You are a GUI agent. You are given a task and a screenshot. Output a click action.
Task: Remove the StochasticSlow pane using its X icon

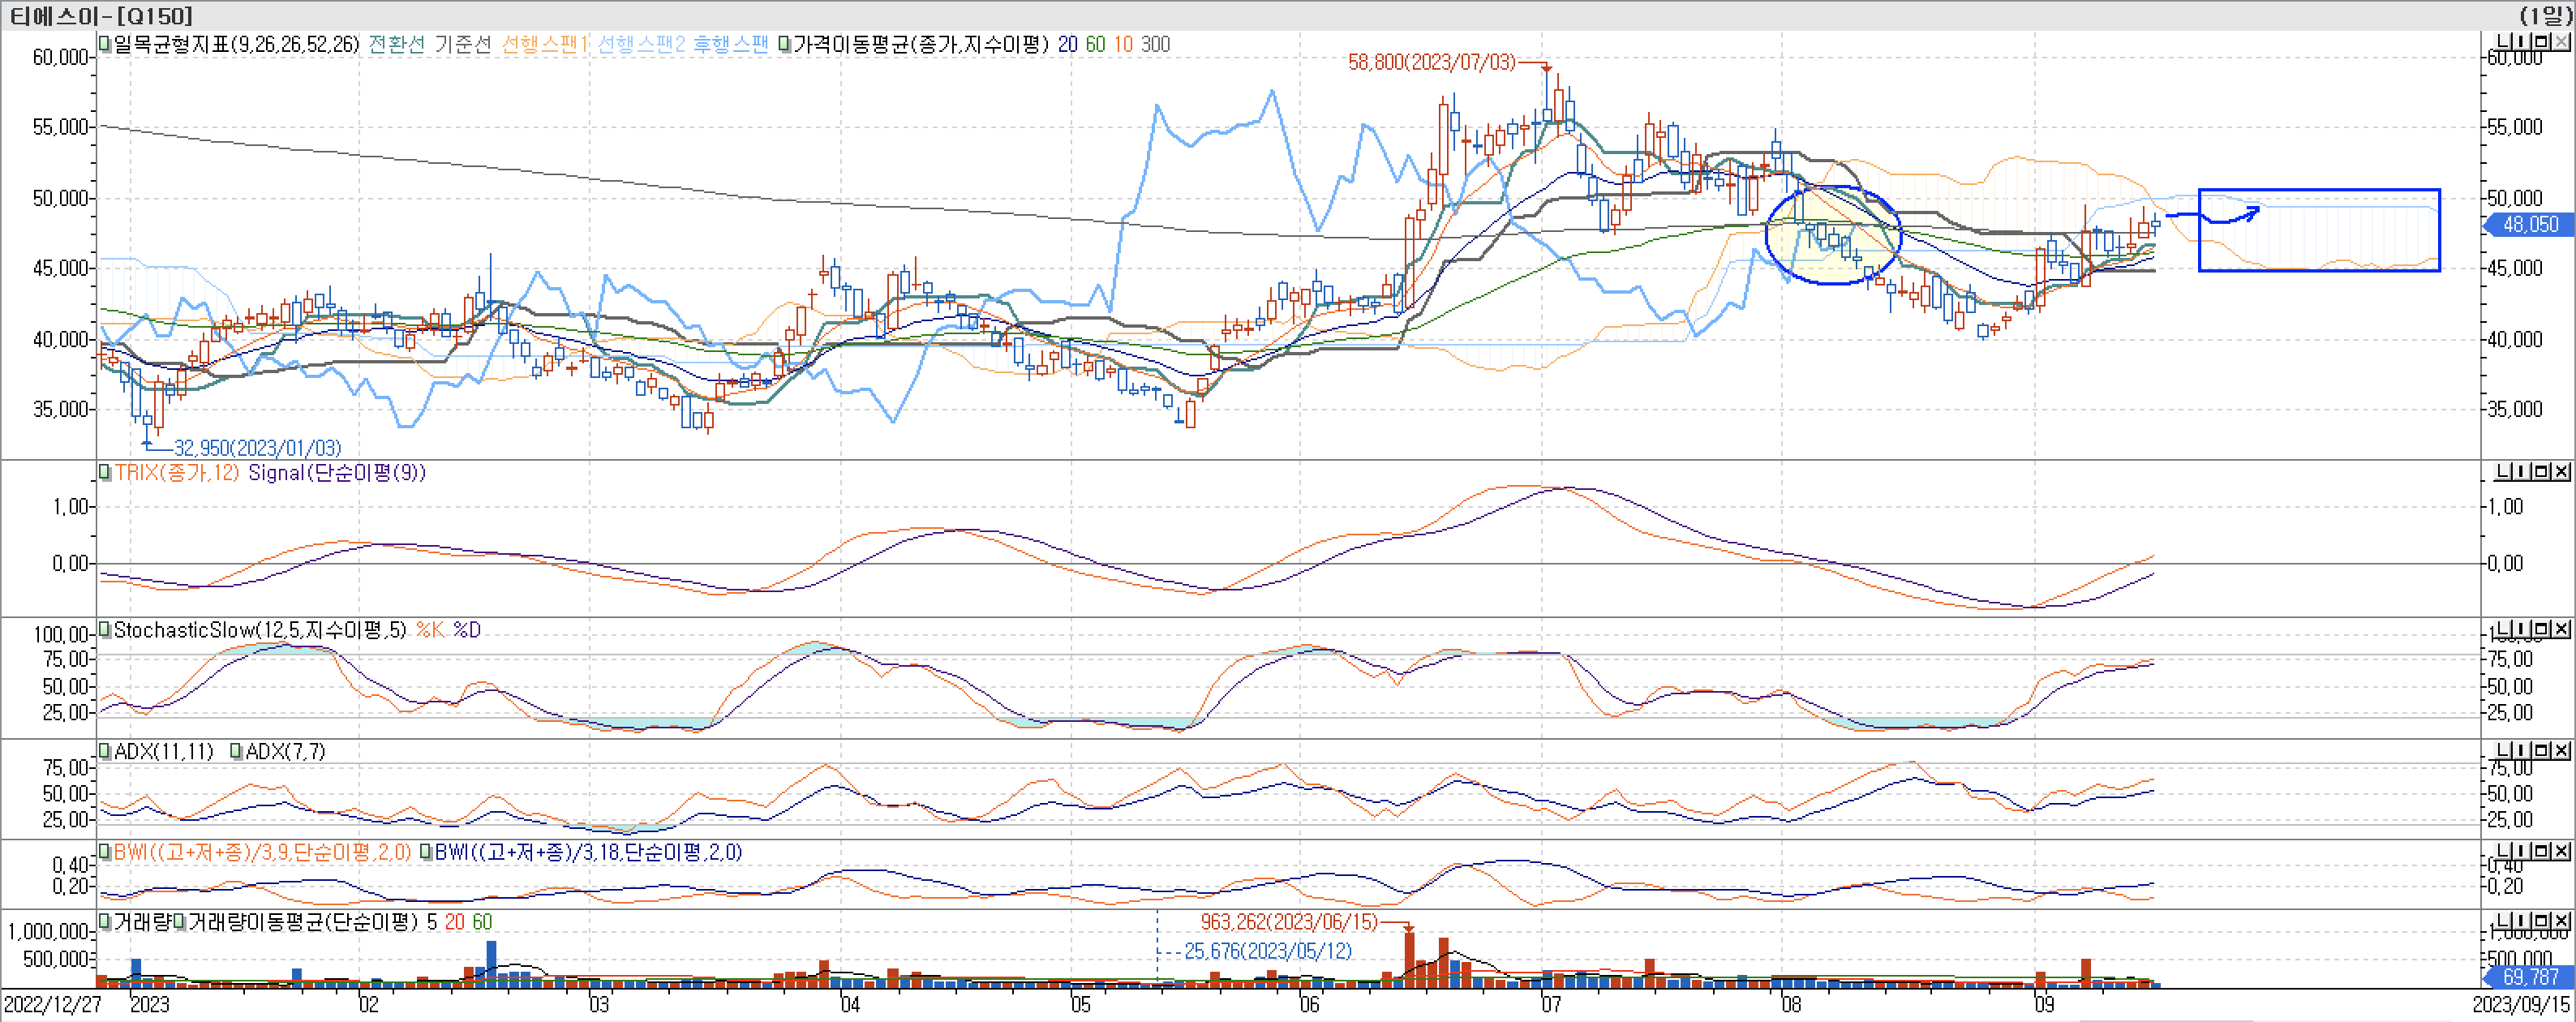pos(2561,629)
